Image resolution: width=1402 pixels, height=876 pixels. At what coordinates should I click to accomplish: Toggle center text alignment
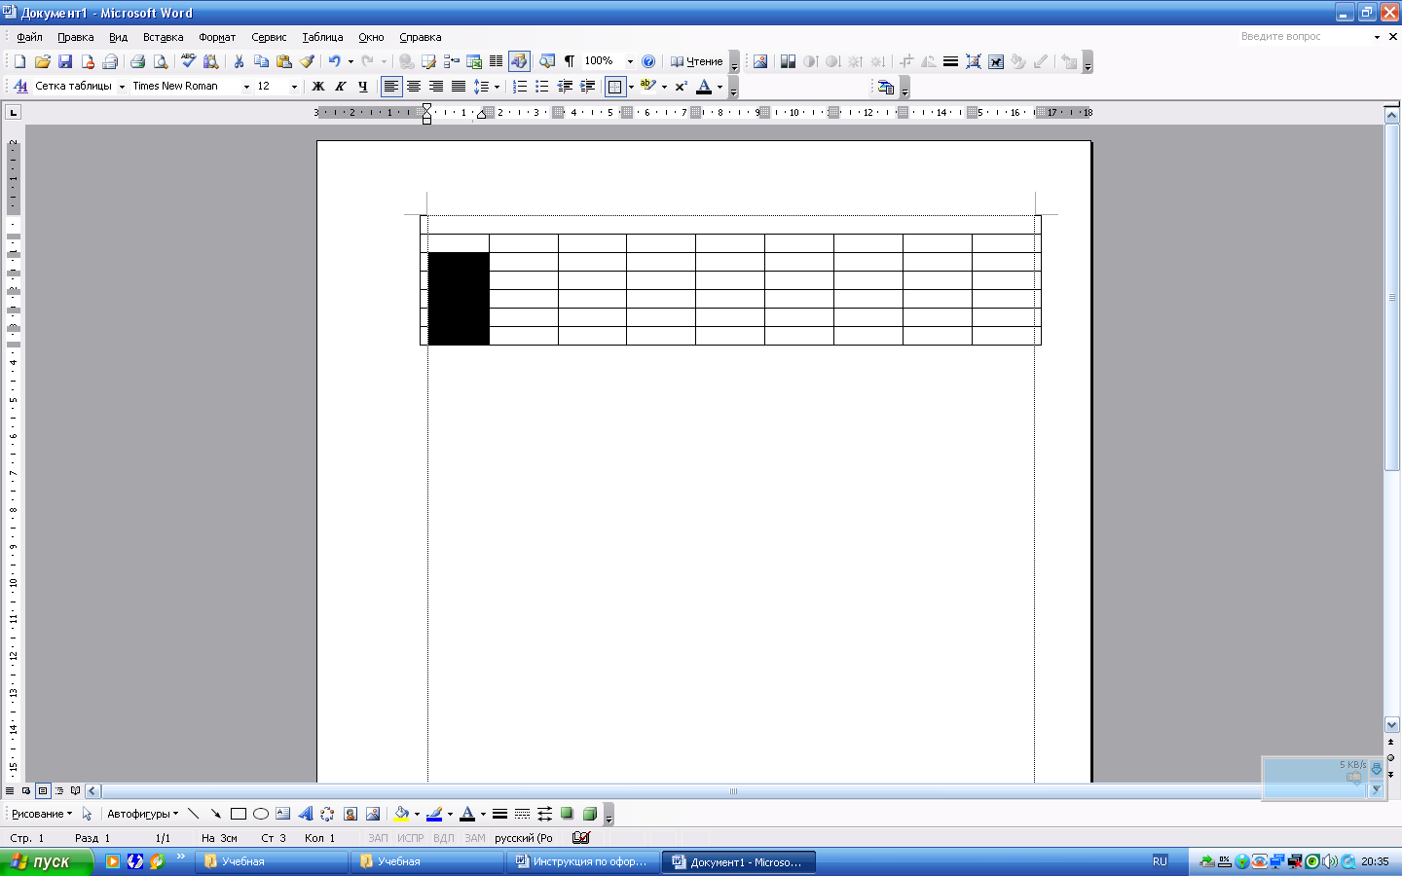(x=414, y=87)
